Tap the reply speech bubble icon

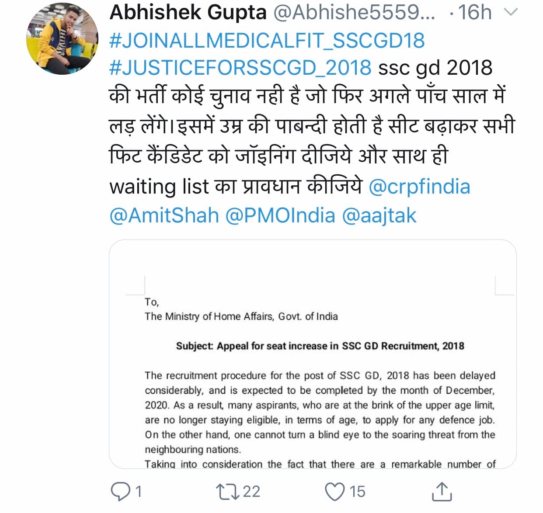(x=121, y=492)
